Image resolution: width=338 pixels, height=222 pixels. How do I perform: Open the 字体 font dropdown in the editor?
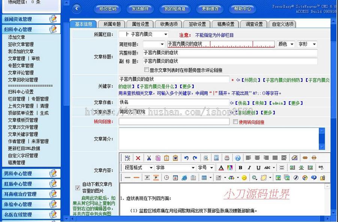pyautogui.click(x=175, y=168)
